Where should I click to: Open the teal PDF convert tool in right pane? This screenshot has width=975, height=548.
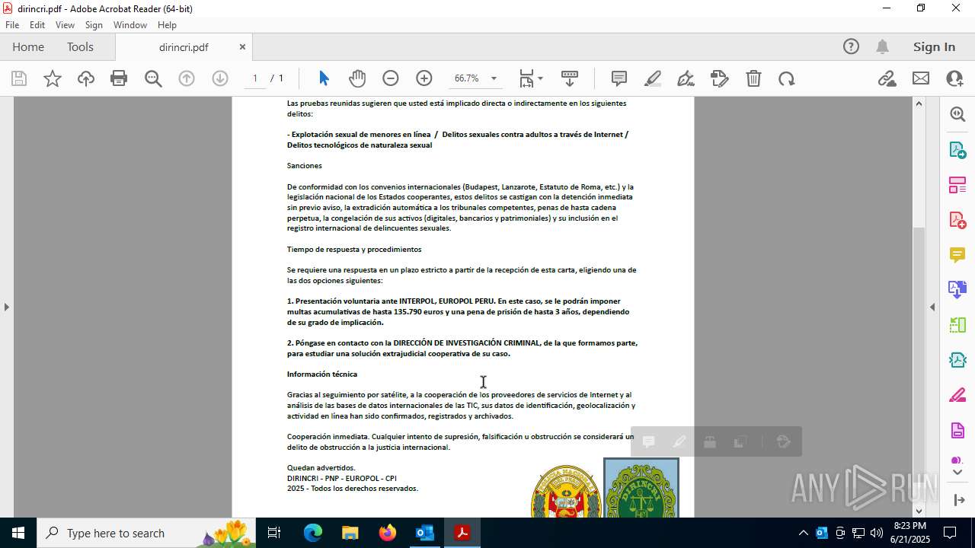point(957,360)
